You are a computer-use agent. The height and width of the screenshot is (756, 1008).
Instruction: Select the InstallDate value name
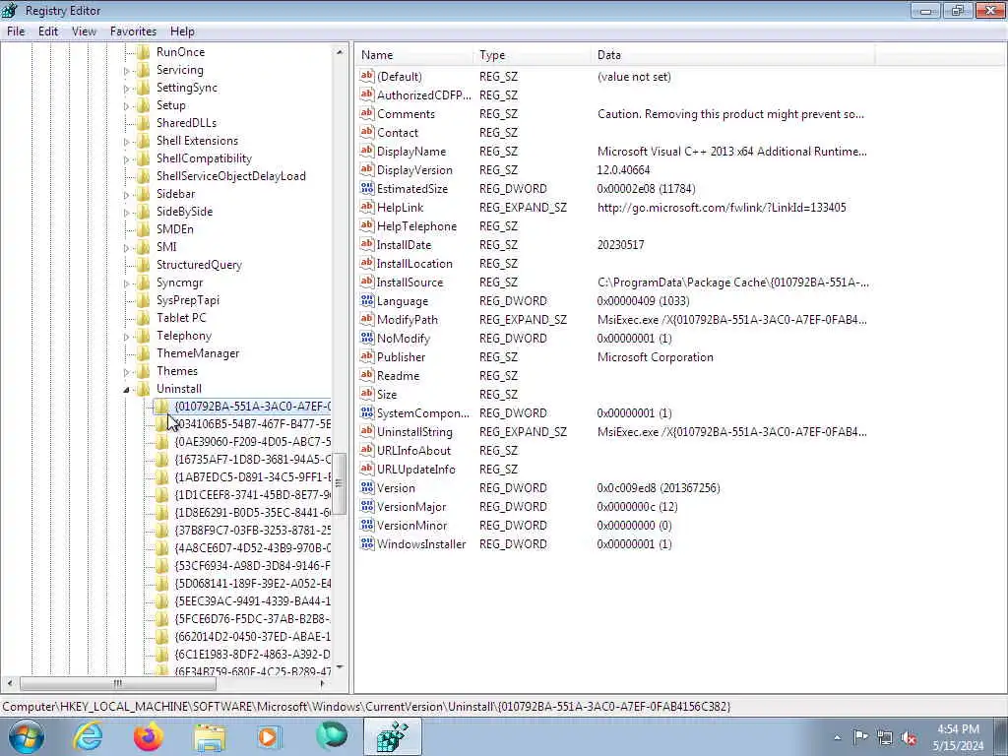tap(404, 244)
